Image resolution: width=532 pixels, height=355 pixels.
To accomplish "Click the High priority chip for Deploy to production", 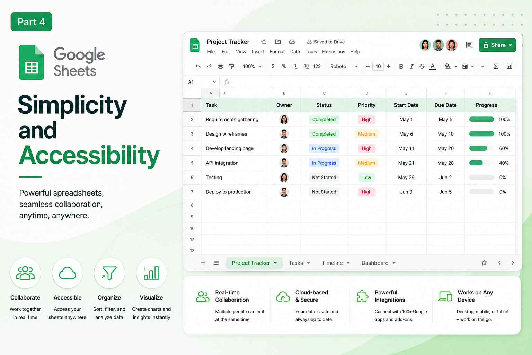I will 366,192.
